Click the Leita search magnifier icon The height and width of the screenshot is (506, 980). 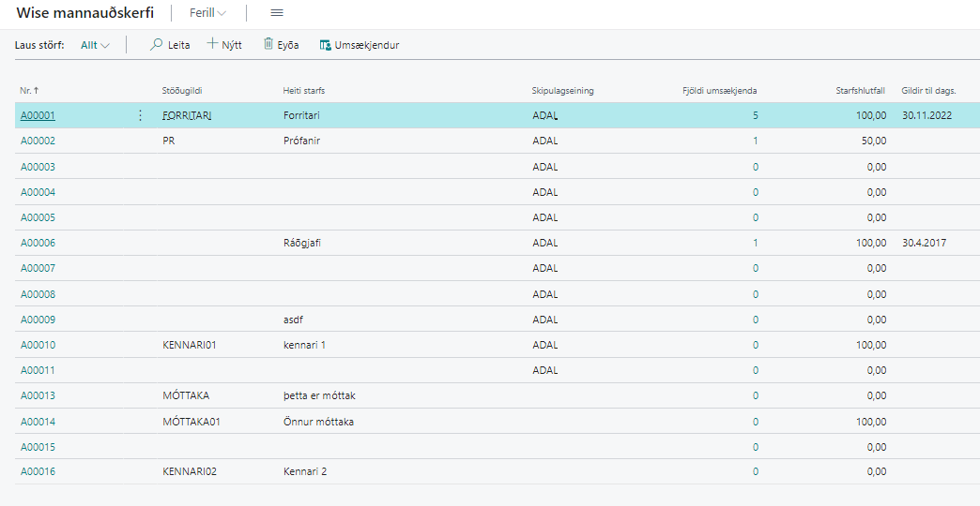(x=157, y=44)
